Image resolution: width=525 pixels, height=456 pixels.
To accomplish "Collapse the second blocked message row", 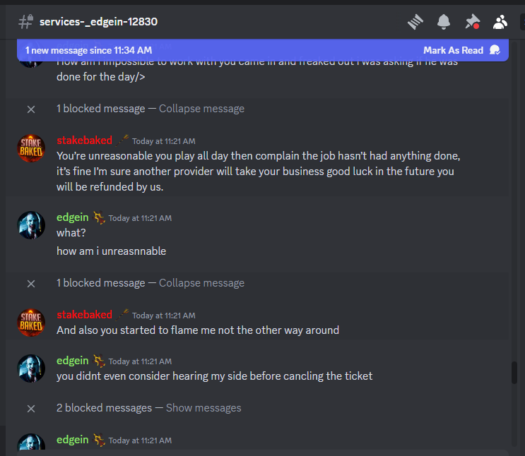I will 201,283.
